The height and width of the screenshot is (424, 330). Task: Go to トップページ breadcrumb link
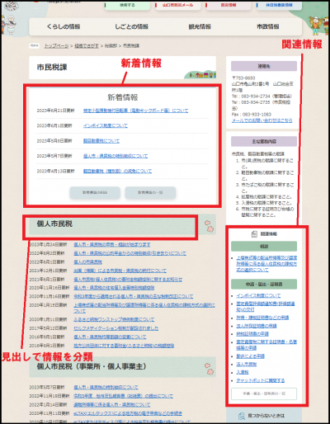click(56, 46)
